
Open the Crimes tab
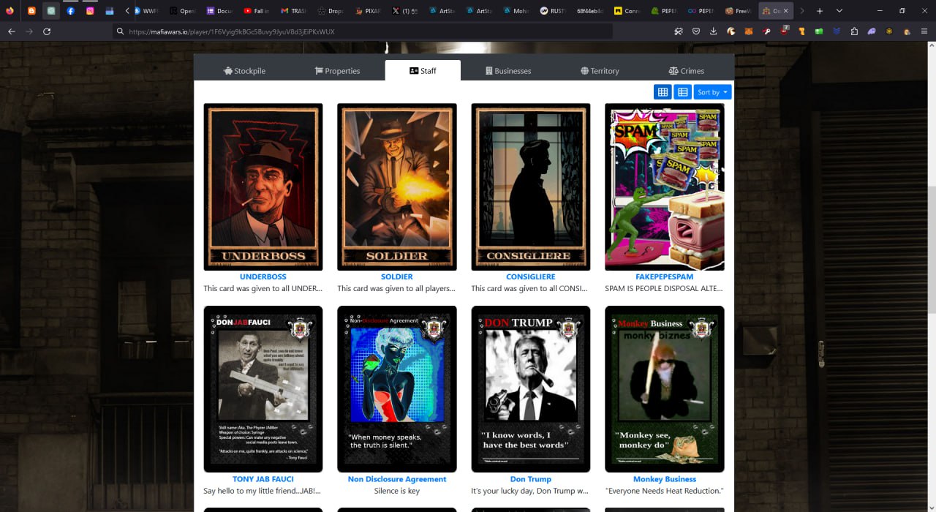(x=687, y=71)
